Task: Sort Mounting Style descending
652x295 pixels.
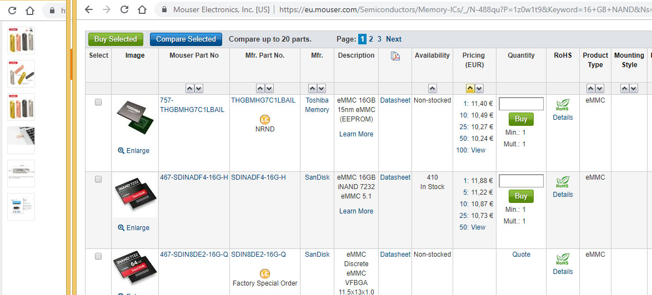Action: click(x=634, y=88)
